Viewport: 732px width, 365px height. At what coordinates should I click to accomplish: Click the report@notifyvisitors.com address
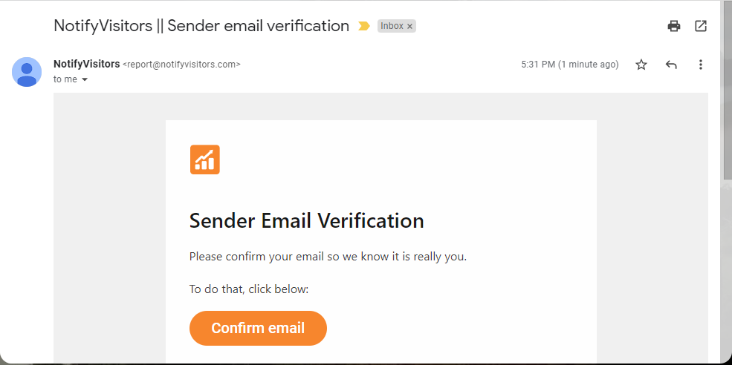181,65
